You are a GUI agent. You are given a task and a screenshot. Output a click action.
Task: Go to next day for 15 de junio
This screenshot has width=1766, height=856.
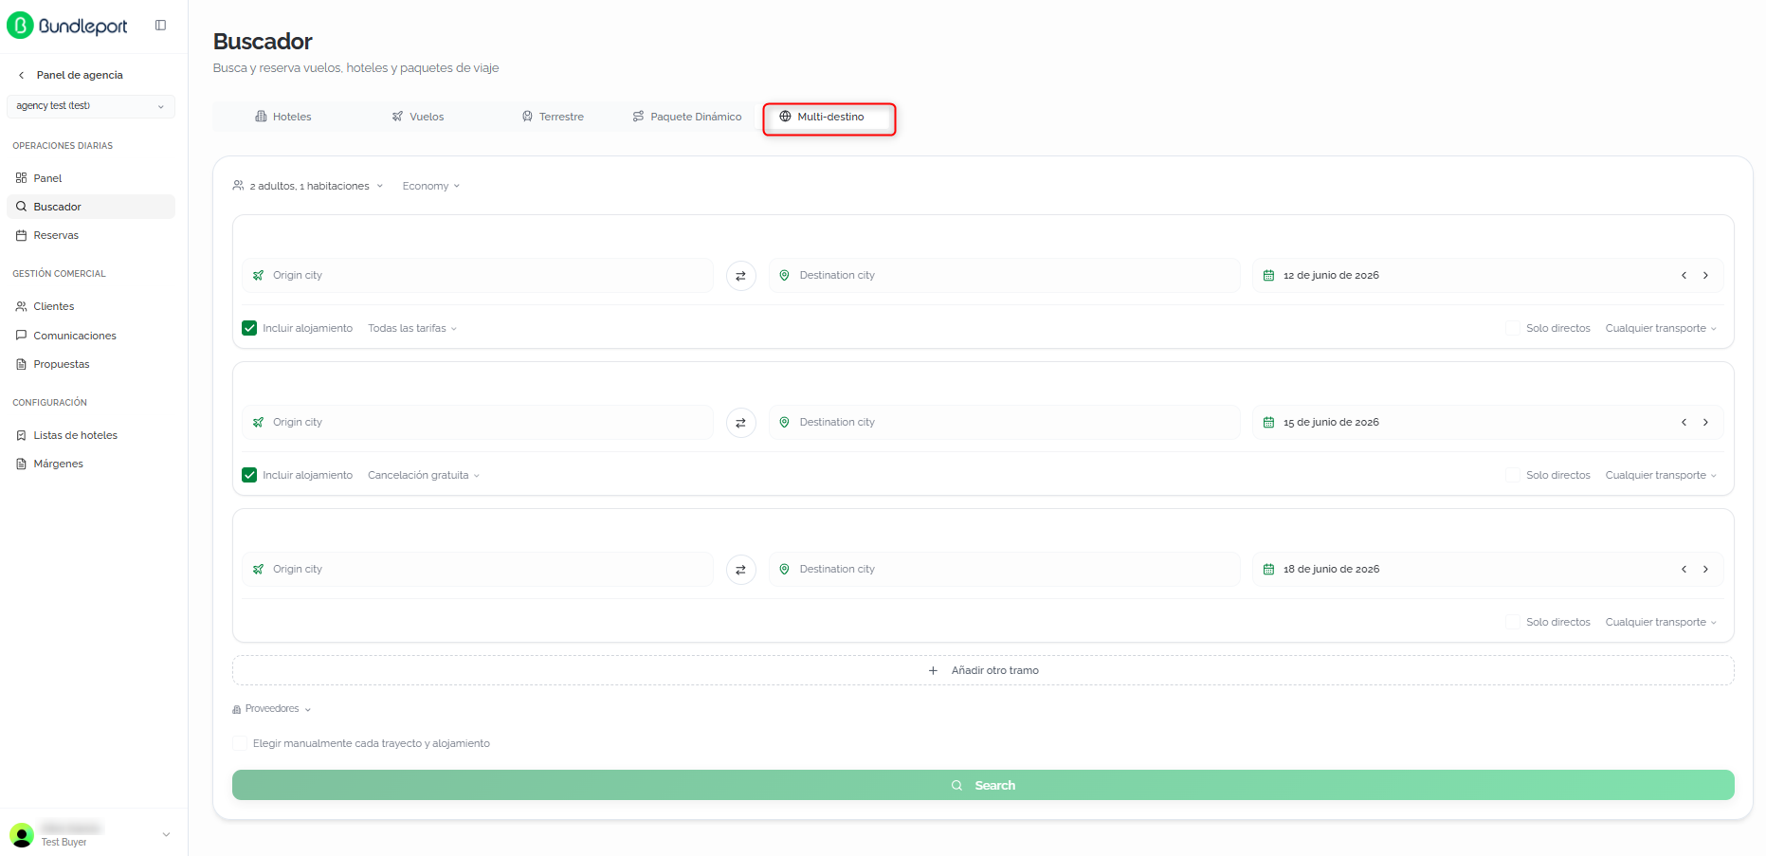click(1705, 423)
